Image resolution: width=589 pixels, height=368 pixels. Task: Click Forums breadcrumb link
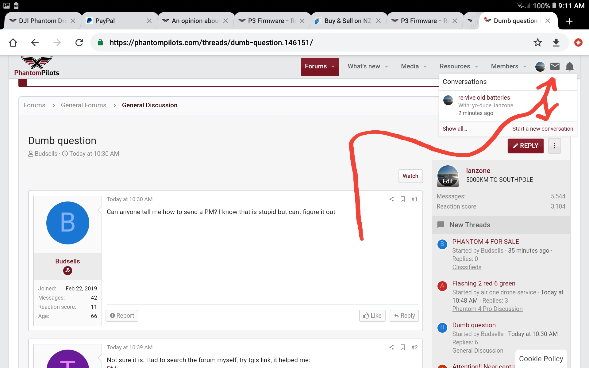coord(34,105)
